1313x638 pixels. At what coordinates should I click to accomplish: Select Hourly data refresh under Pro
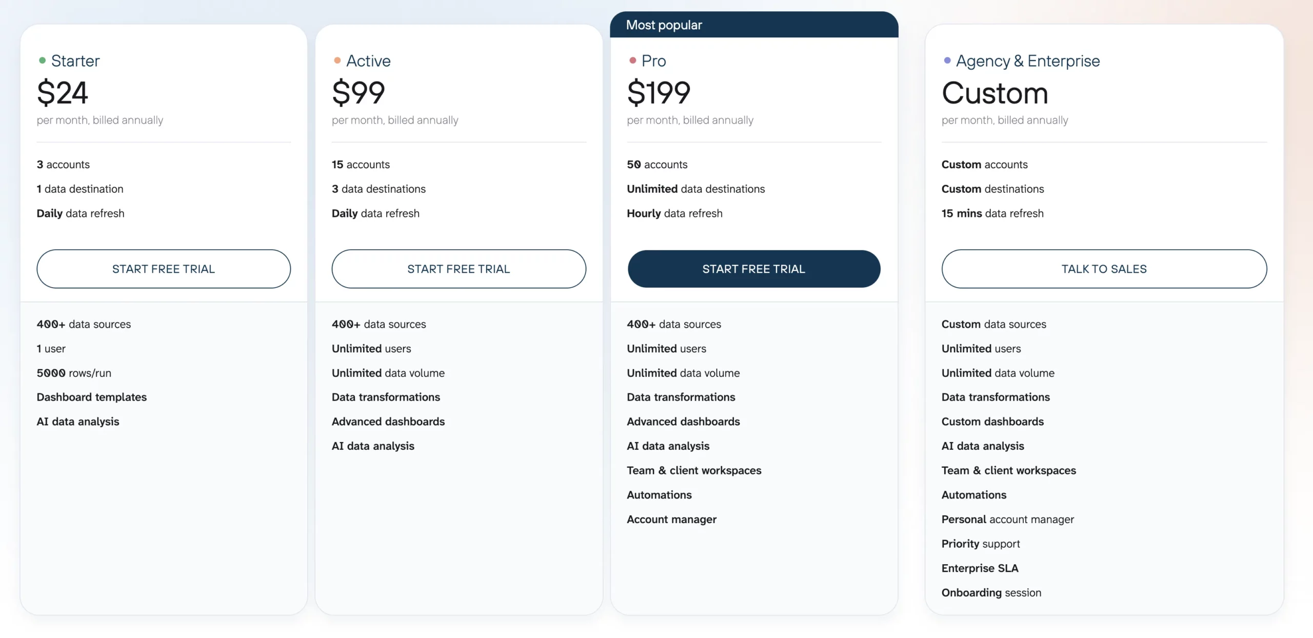pyautogui.click(x=674, y=213)
